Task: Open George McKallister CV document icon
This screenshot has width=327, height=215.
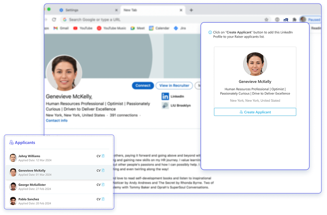Action: tap(103, 185)
